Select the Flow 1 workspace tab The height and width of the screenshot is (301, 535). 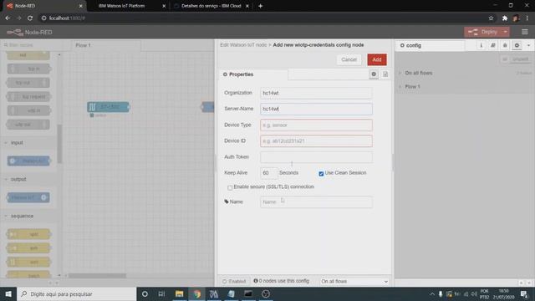[x=106, y=45]
